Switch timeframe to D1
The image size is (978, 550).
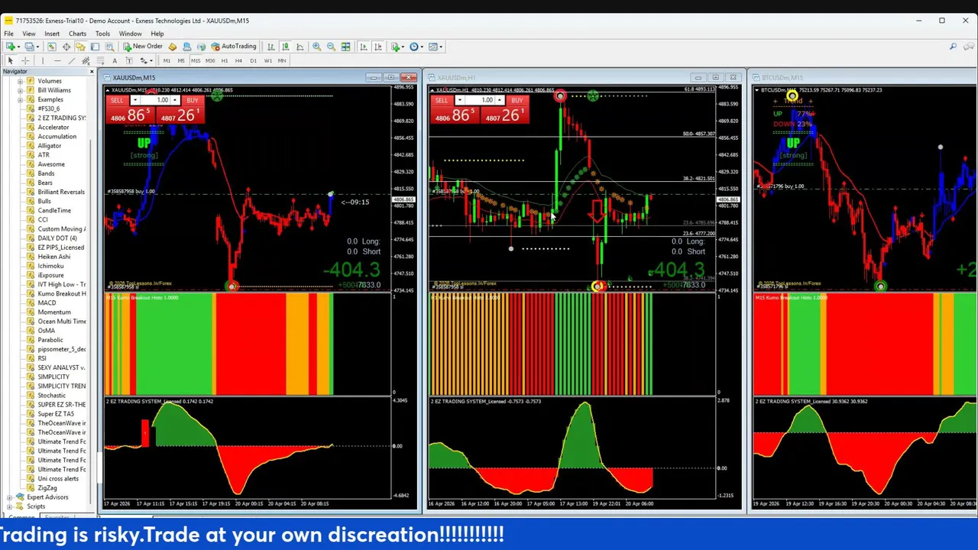coord(253,61)
